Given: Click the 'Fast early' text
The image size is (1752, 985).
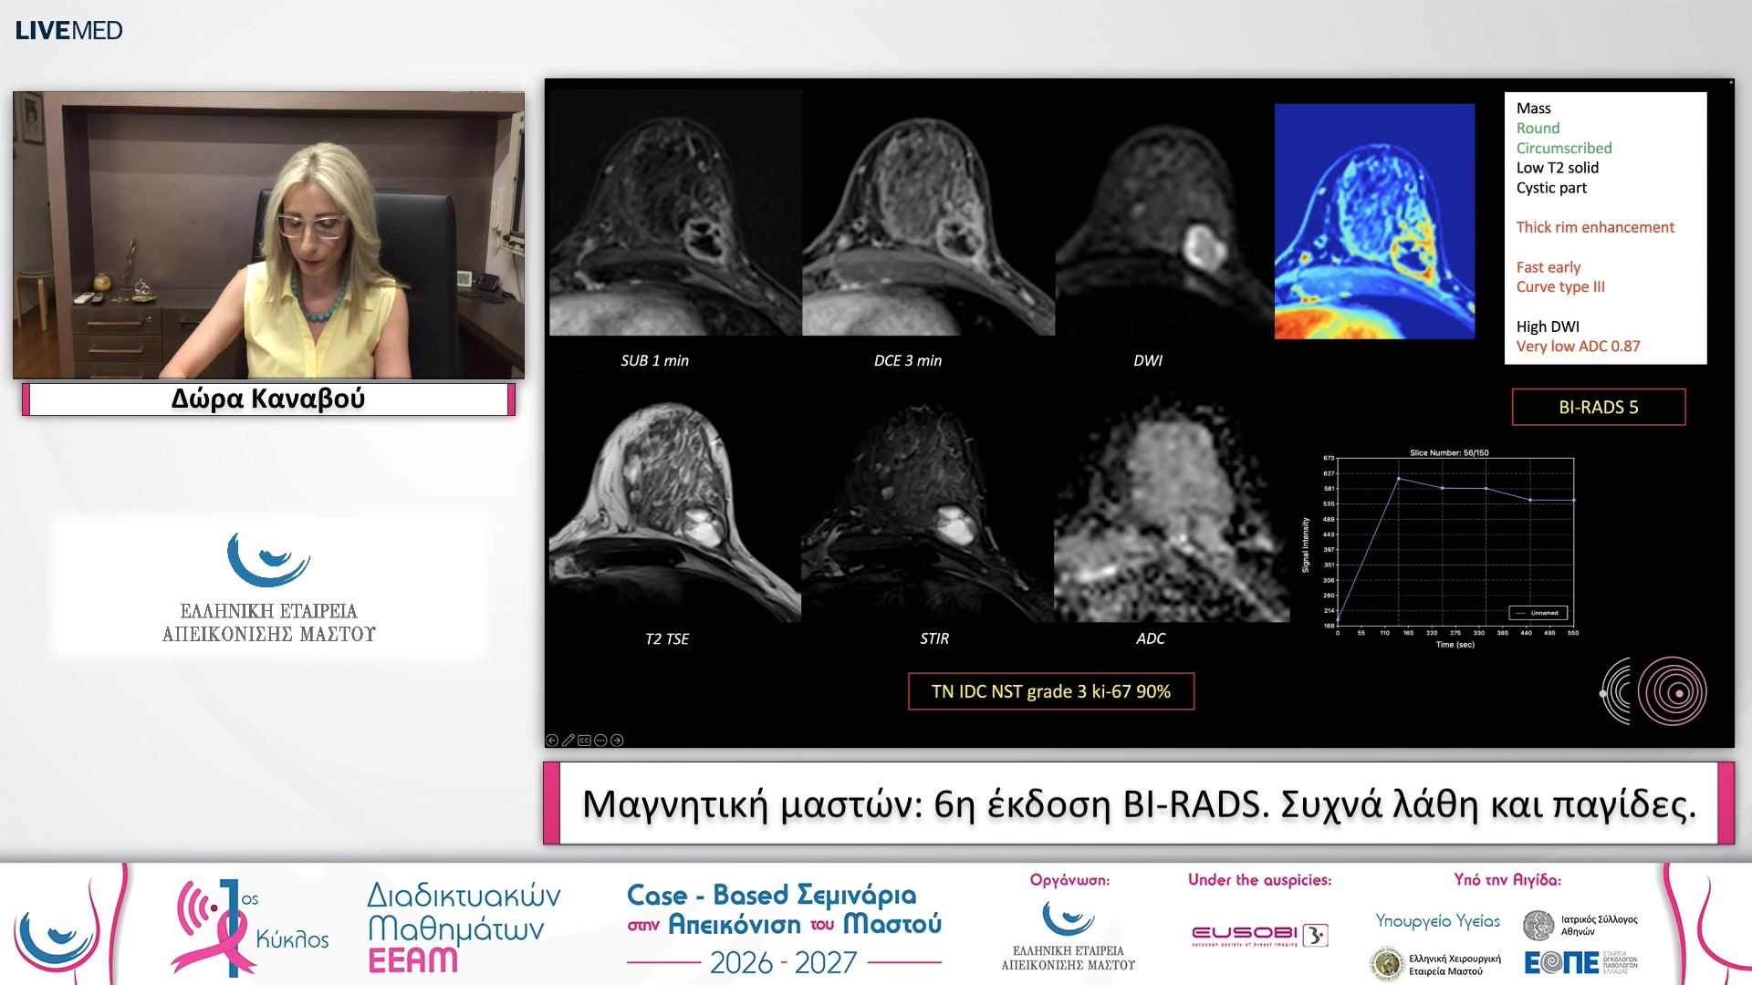Looking at the screenshot, I should click(1549, 267).
